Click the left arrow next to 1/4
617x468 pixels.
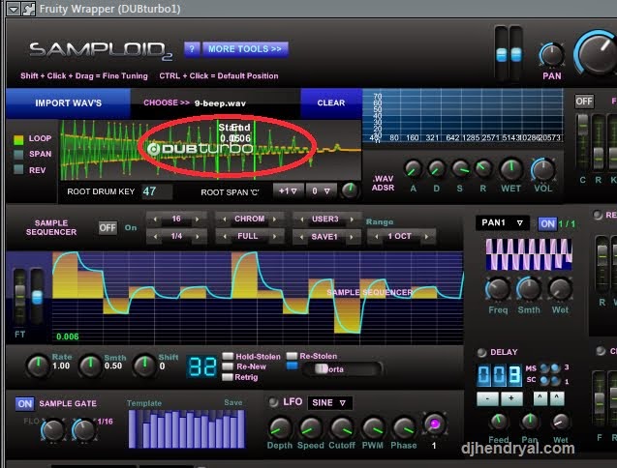155,236
